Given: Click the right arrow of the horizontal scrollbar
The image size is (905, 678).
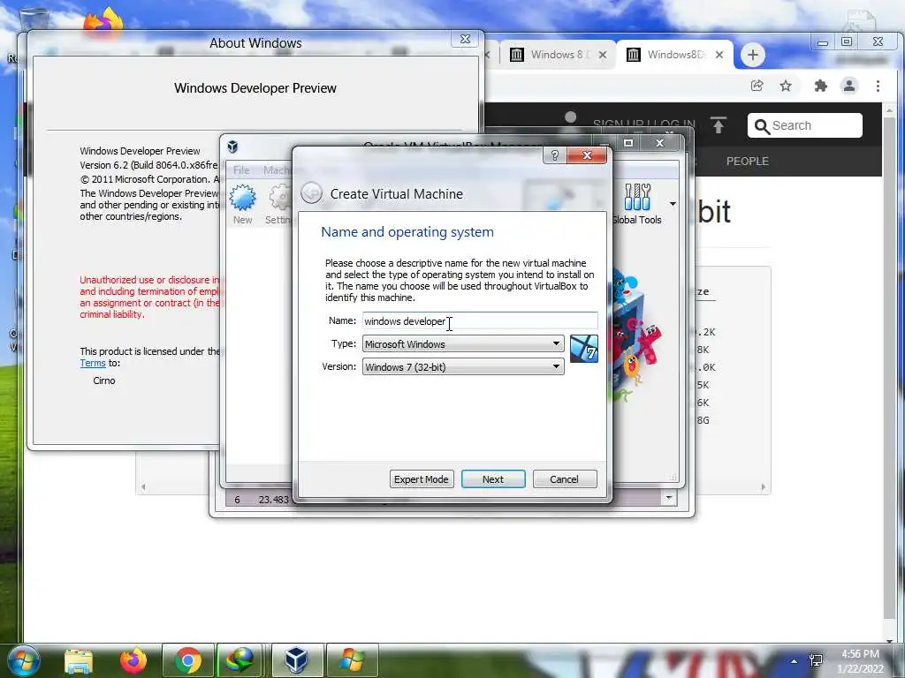Looking at the screenshot, I should [x=763, y=487].
